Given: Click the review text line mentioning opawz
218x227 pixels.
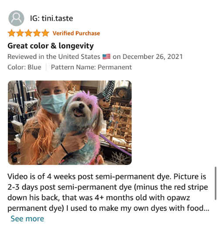Looking at the screenshot, I should click(x=99, y=198).
